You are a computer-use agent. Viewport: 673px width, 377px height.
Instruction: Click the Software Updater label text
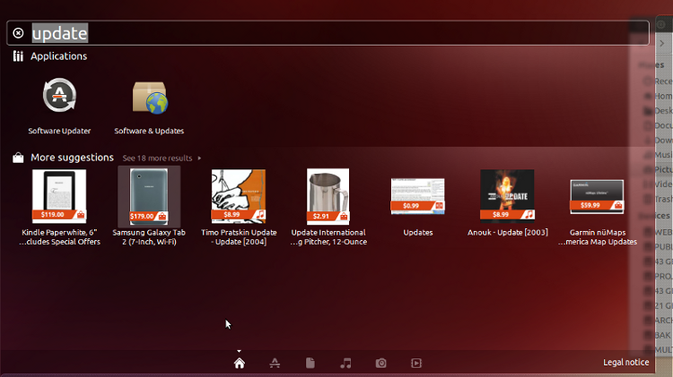pos(59,131)
